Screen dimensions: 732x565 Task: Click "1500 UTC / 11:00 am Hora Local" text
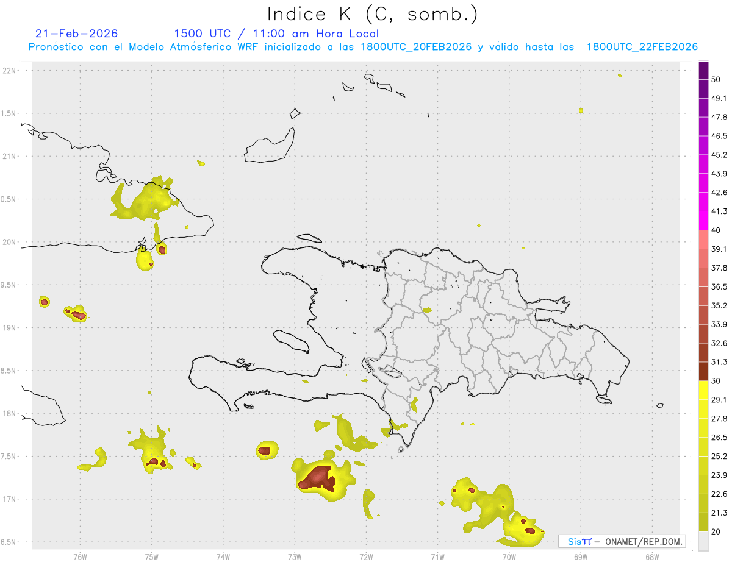[x=276, y=34]
